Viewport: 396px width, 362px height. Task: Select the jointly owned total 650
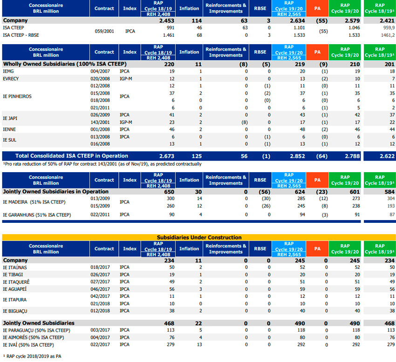[169, 192]
